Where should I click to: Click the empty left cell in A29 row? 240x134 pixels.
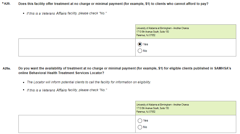coord(77,47)
